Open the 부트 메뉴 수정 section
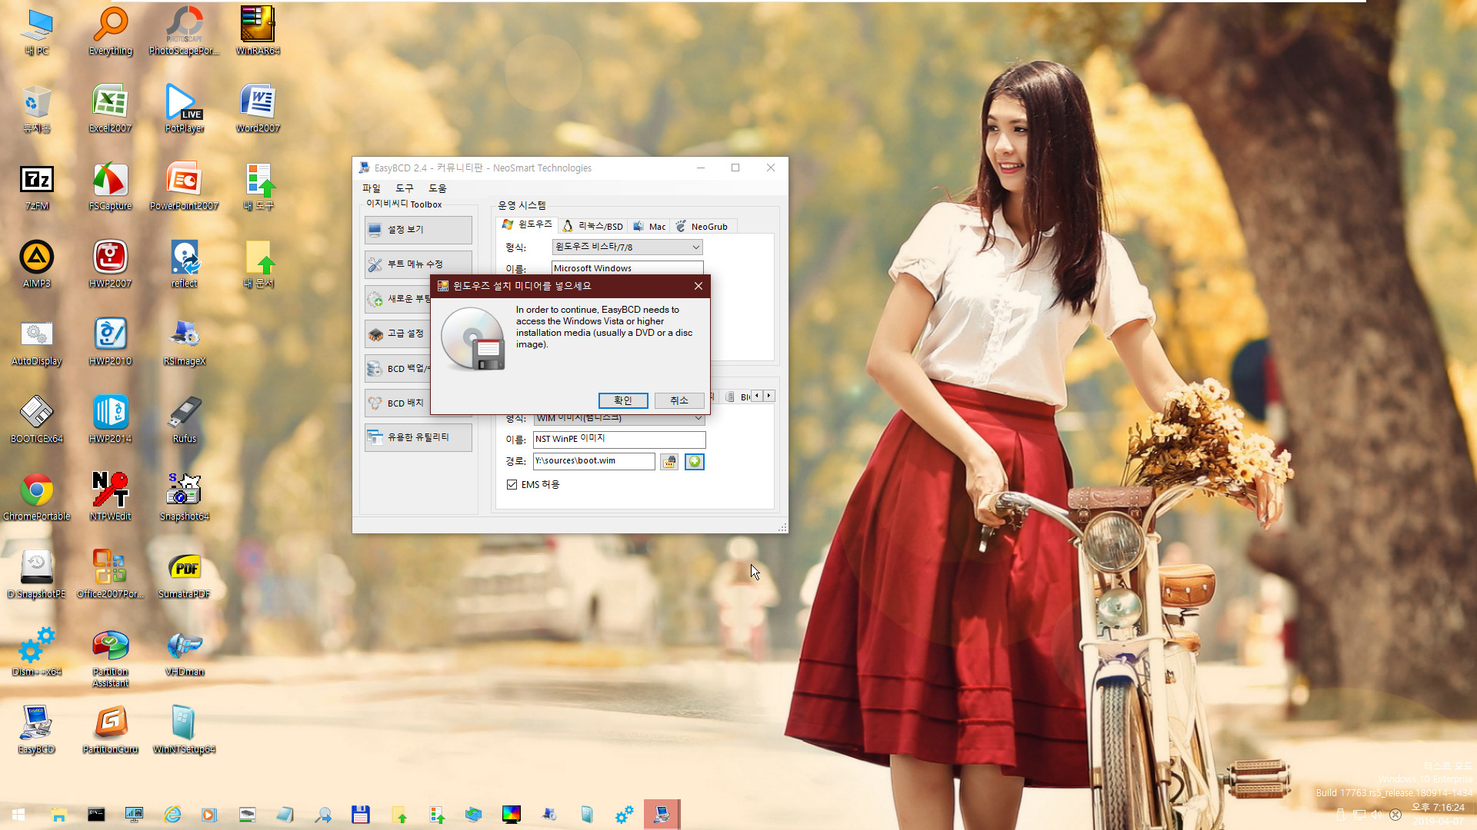Image resolution: width=1477 pixels, height=830 pixels. point(418,264)
